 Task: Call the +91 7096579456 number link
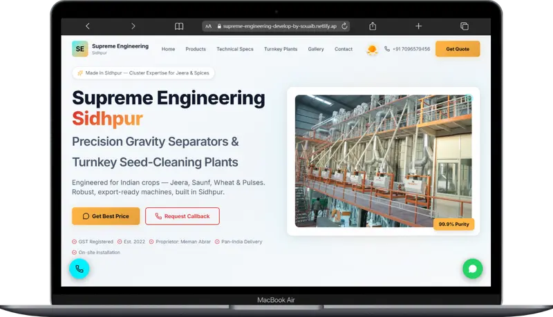point(411,49)
